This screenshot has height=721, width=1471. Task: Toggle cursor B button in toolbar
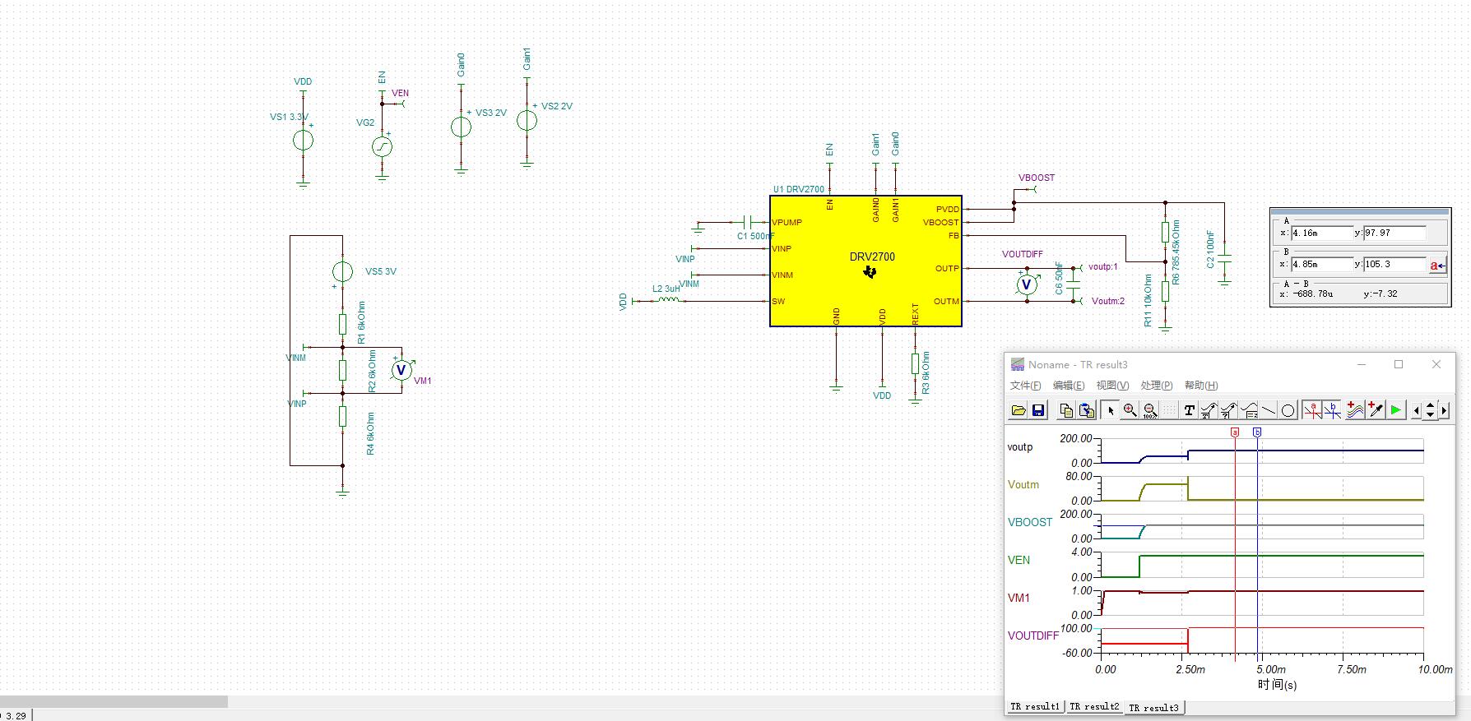pyautogui.click(x=1332, y=410)
